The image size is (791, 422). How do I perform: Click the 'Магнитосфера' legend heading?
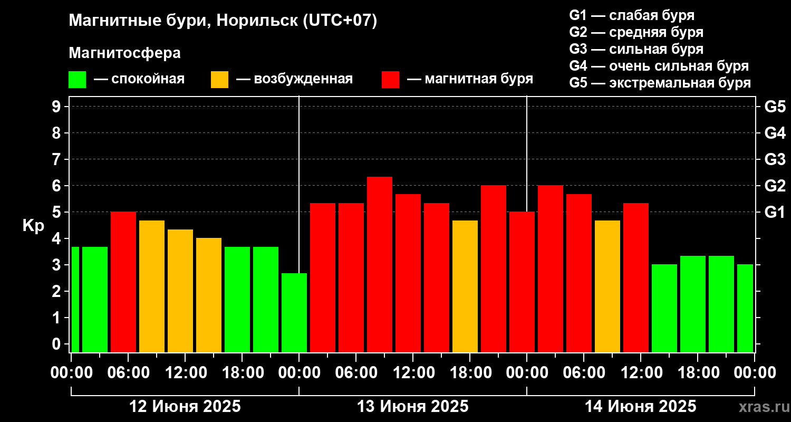[124, 53]
